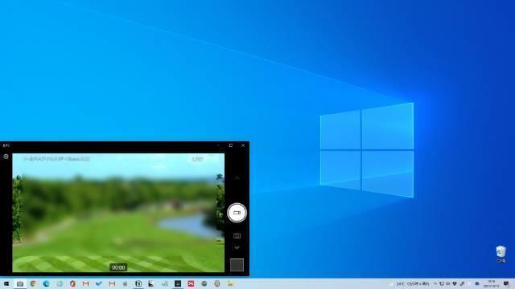This screenshot has width=515, height=289.
Task: Open the Action Center notifications icon
Action: (x=506, y=283)
